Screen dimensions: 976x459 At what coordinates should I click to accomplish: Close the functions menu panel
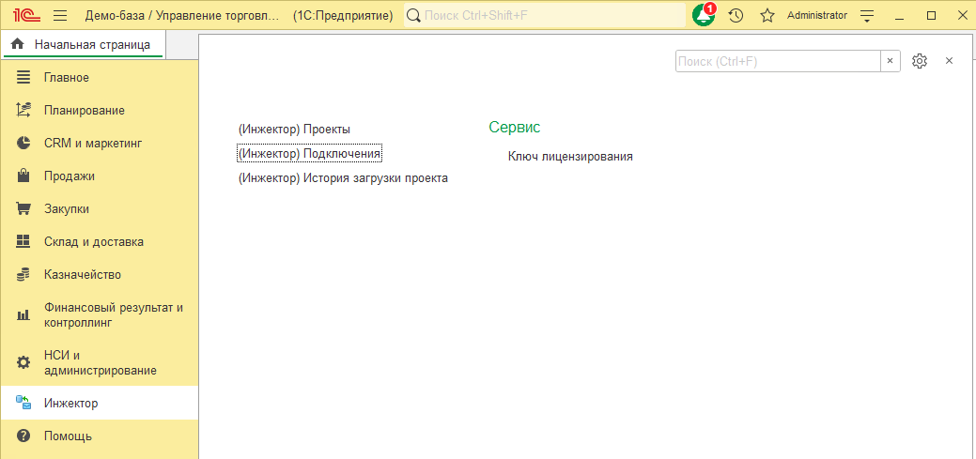click(x=950, y=61)
